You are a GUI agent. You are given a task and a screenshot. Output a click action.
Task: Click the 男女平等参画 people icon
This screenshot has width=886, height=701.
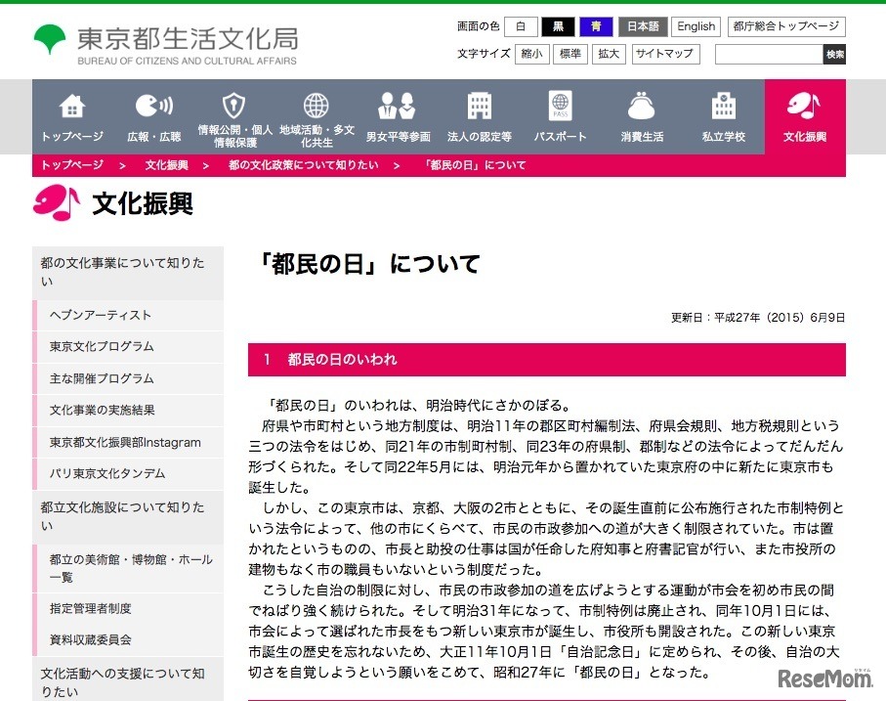[398, 106]
